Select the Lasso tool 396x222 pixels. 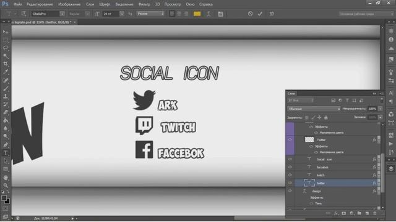6,48
